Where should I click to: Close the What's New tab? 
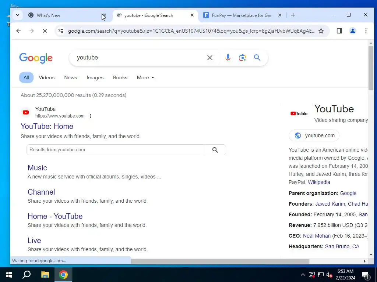(104, 15)
